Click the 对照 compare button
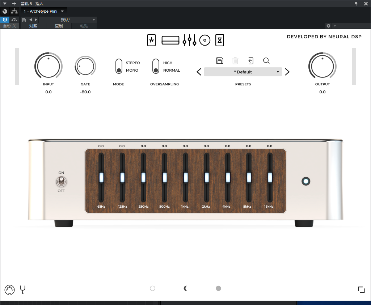The image size is (371, 305). pyautogui.click(x=33, y=26)
